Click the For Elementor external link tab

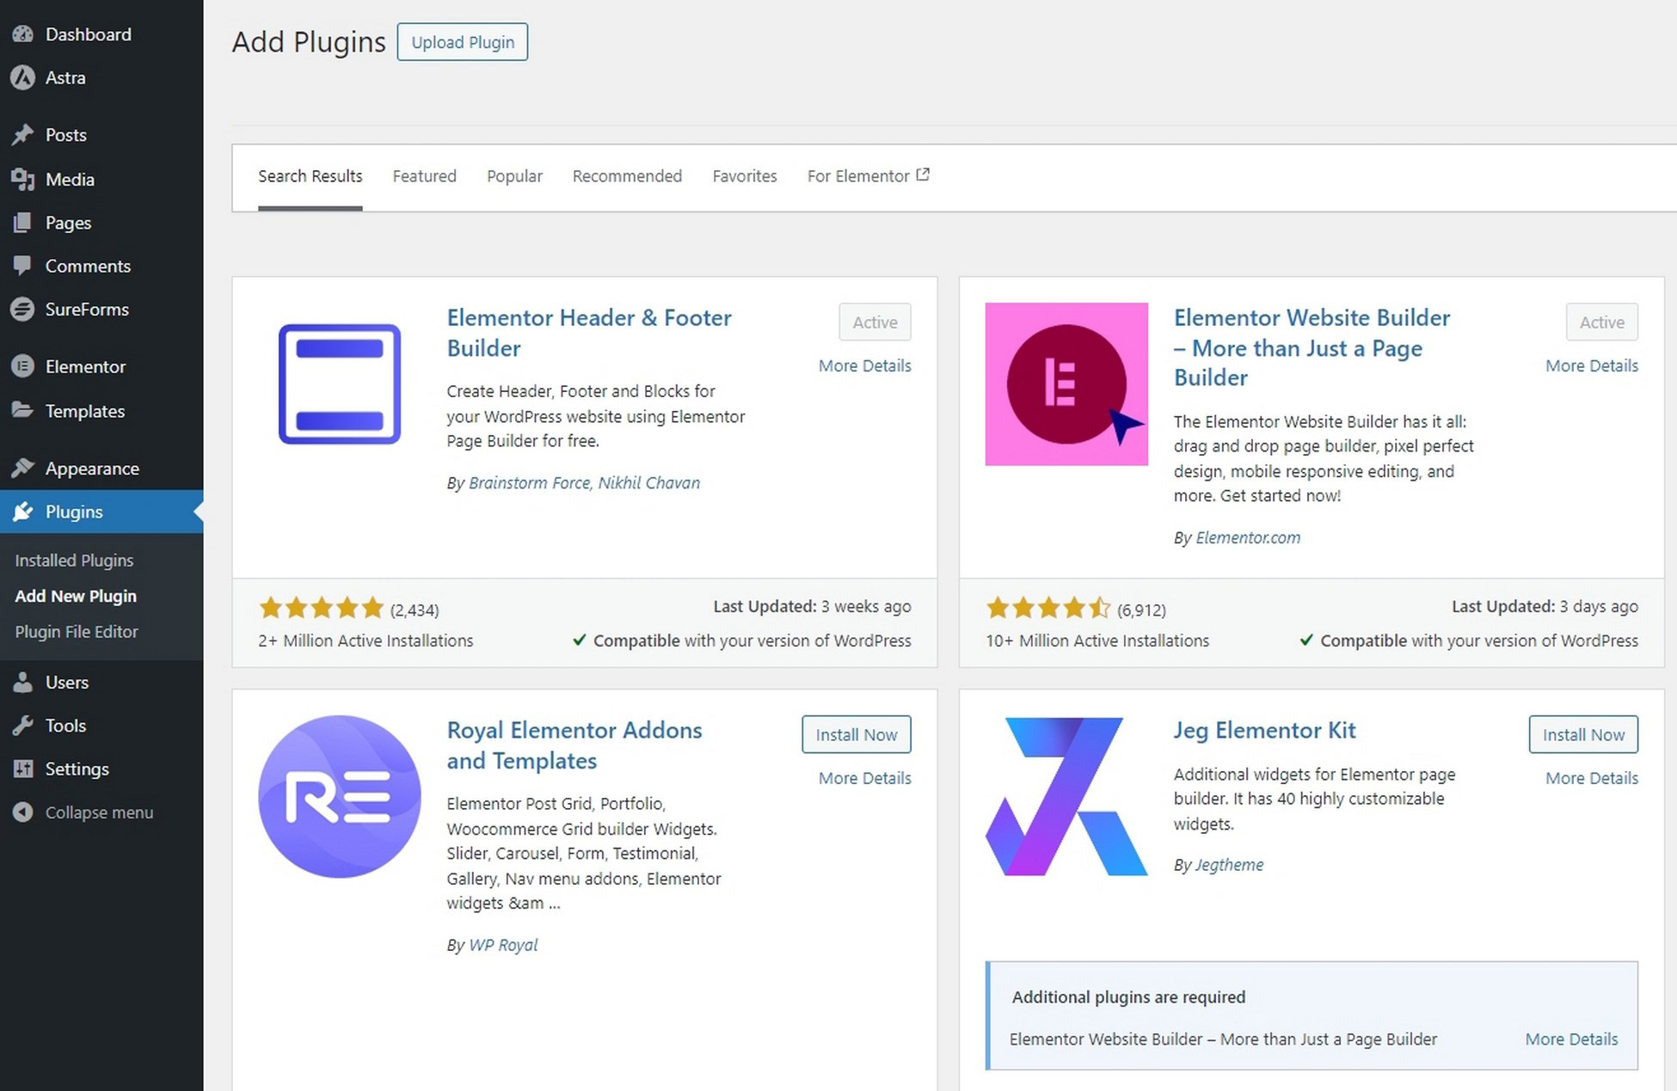868,176
